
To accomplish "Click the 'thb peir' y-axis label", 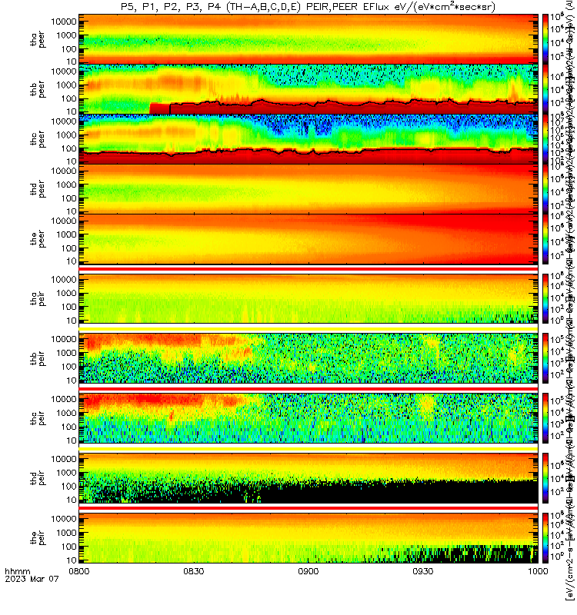I will (x=38, y=358).
